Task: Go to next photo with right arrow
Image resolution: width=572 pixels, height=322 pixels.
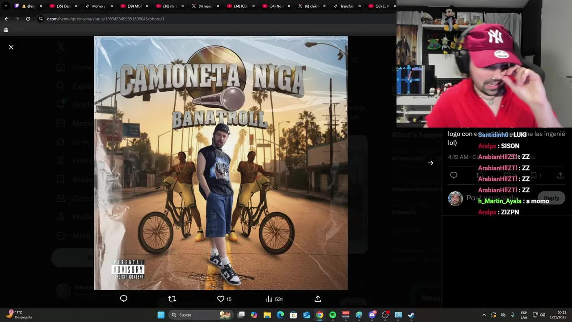Action: coord(430,163)
